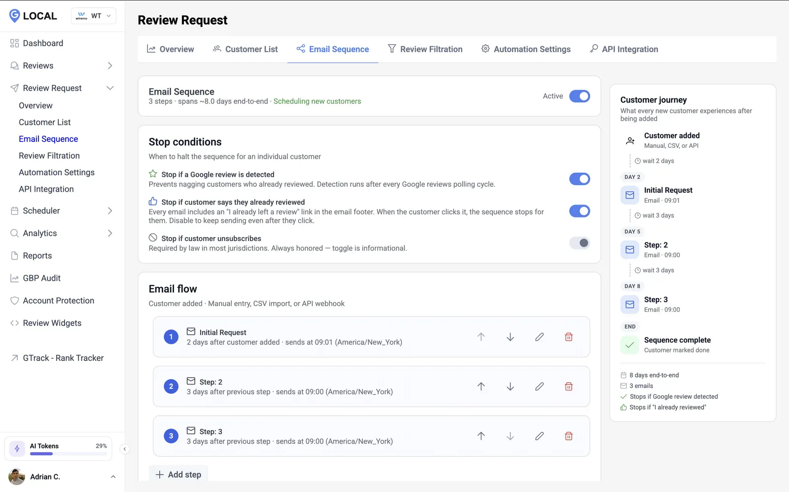Toggle stop if customer says already reviewed

(x=579, y=211)
